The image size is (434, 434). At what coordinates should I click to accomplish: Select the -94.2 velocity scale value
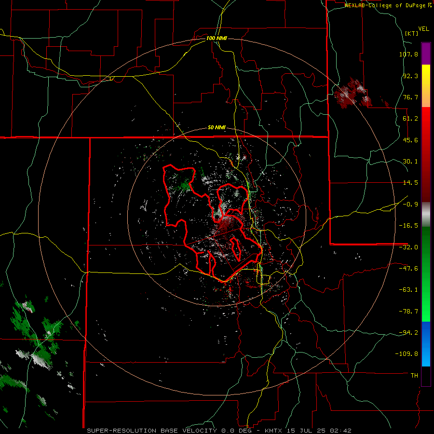(408, 332)
